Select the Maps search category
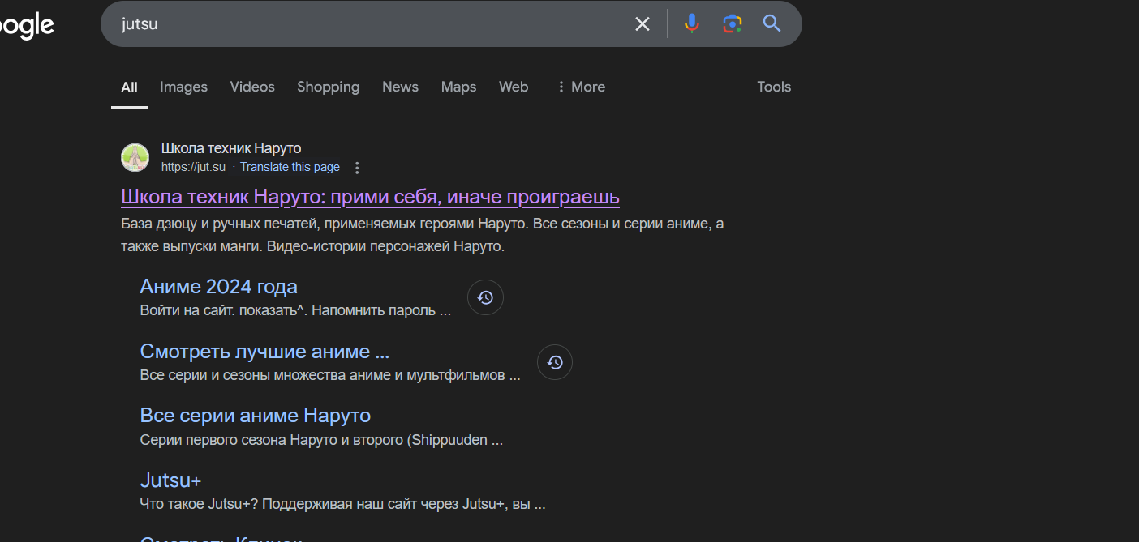Screen dimensions: 1139x542 [458, 87]
